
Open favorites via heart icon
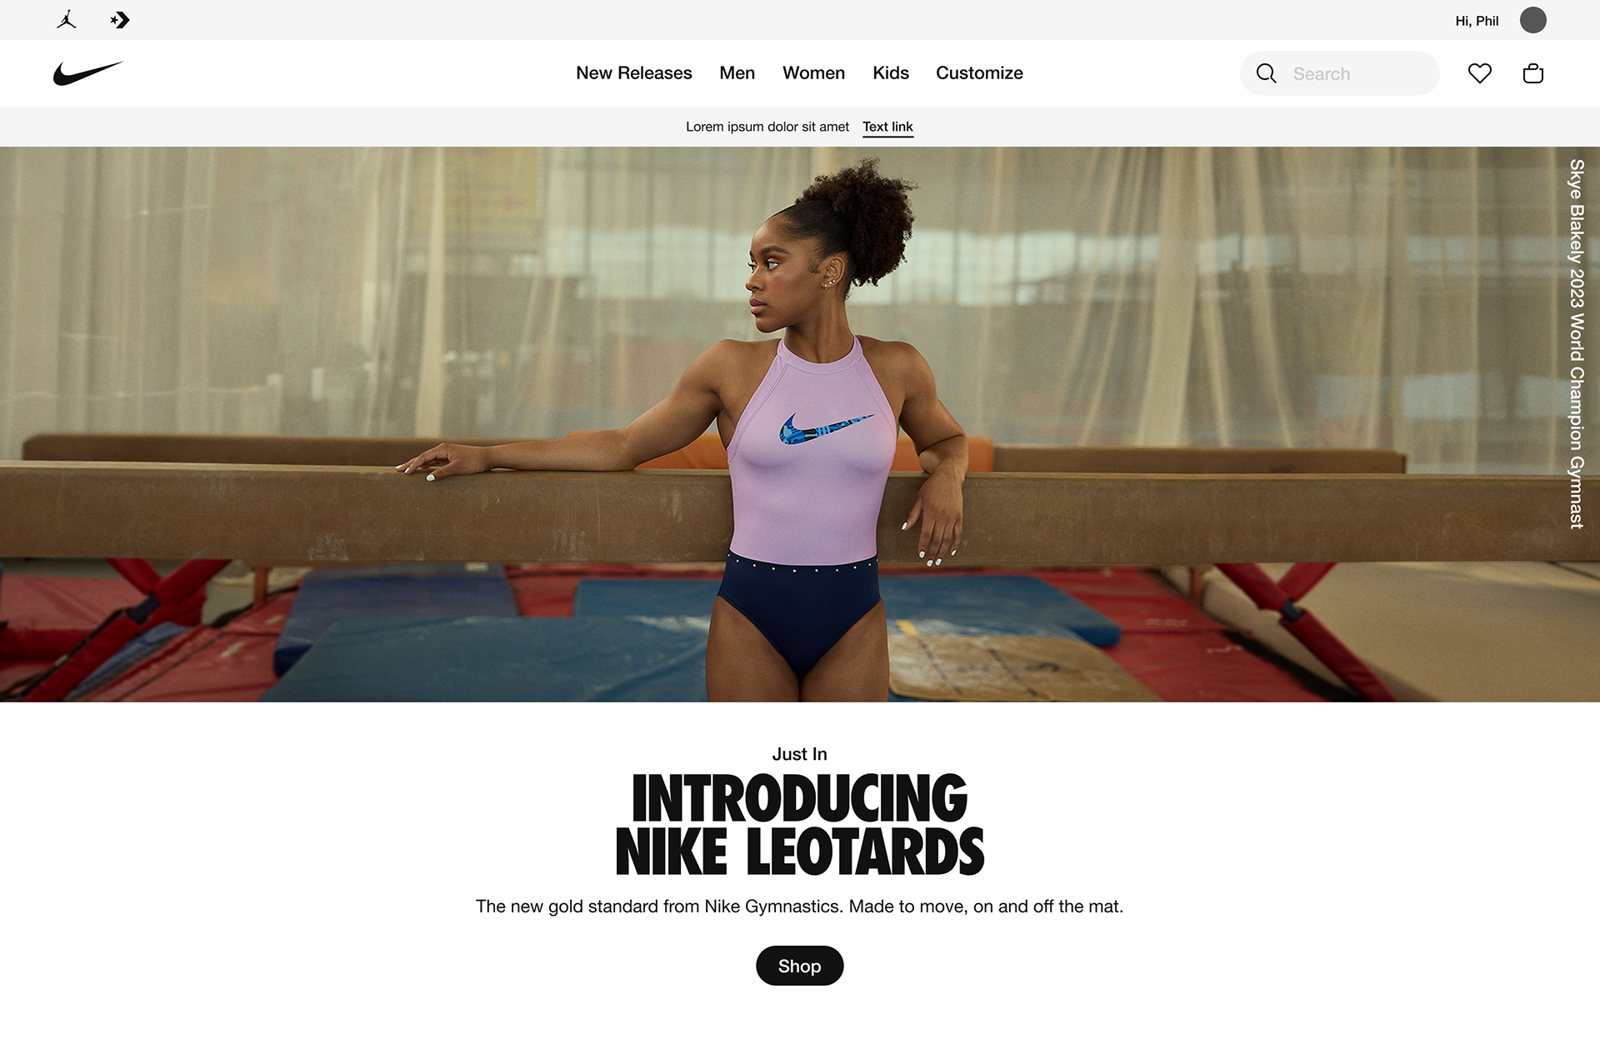coord(1480,73)
